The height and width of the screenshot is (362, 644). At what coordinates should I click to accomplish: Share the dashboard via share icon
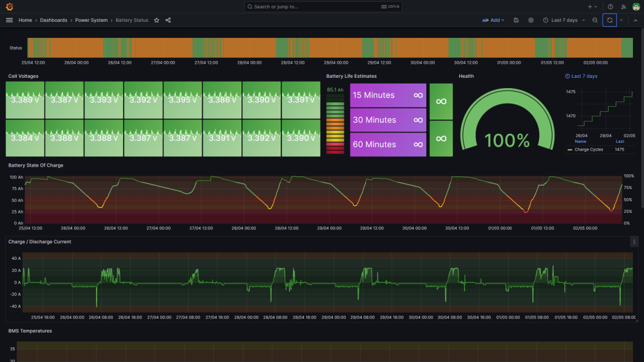(x=168, y=20)
